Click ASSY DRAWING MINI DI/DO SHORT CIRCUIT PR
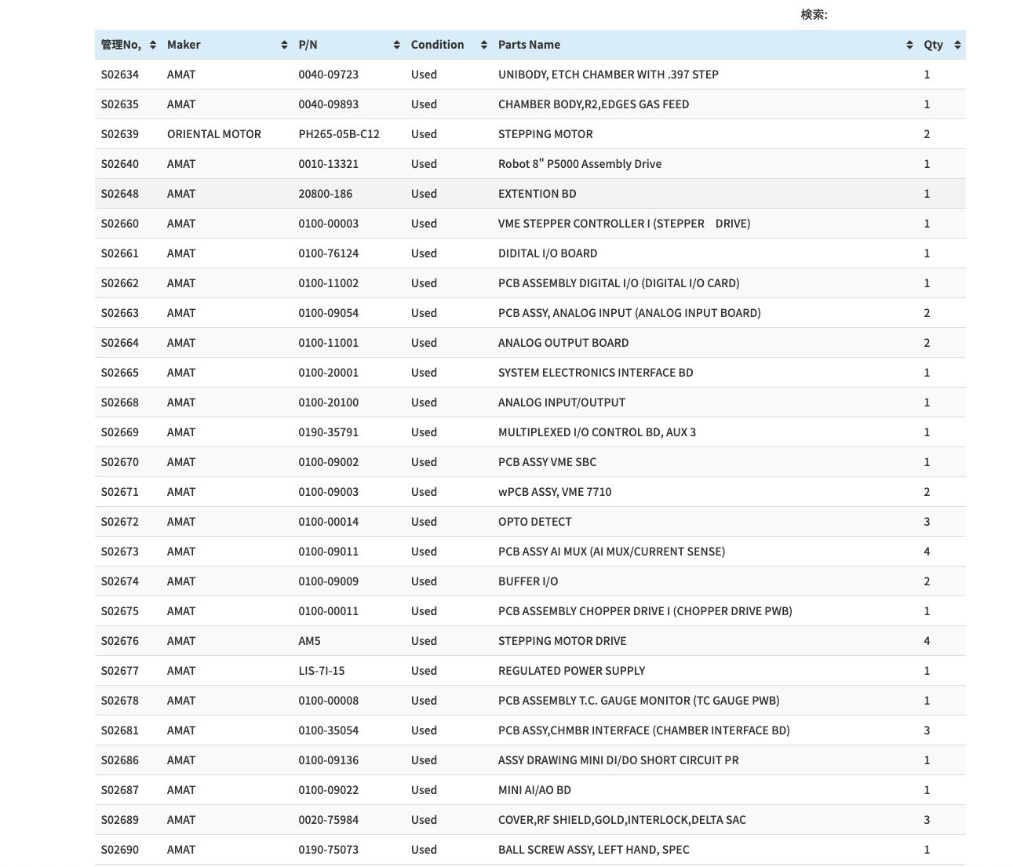This screenshot has width=1013, height=867. (x=618, y=760)
